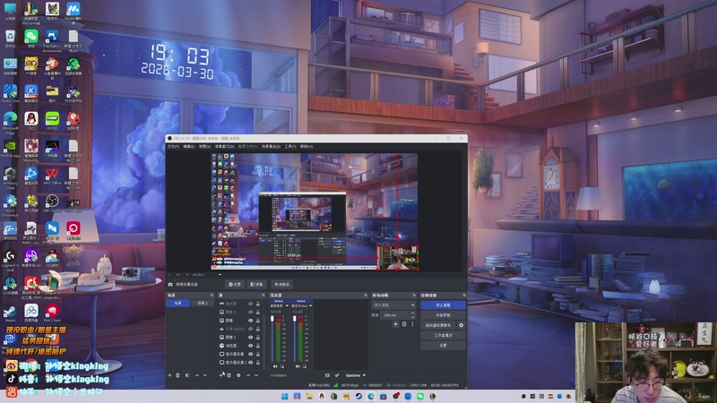
Task: Open virtual camera settings gear icon
Action: [461, 325]
